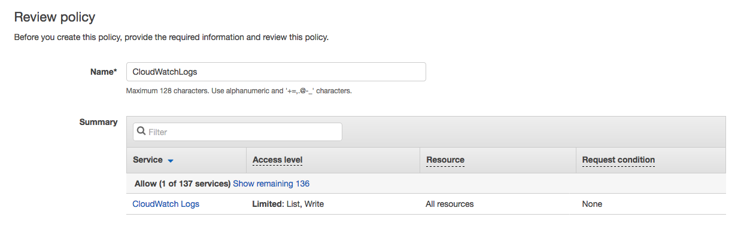
Task: Click the 'All resources' cell
Action: 450,204
